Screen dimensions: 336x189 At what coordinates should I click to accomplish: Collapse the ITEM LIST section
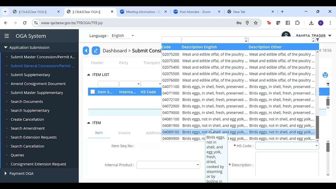tap(88, 75)
